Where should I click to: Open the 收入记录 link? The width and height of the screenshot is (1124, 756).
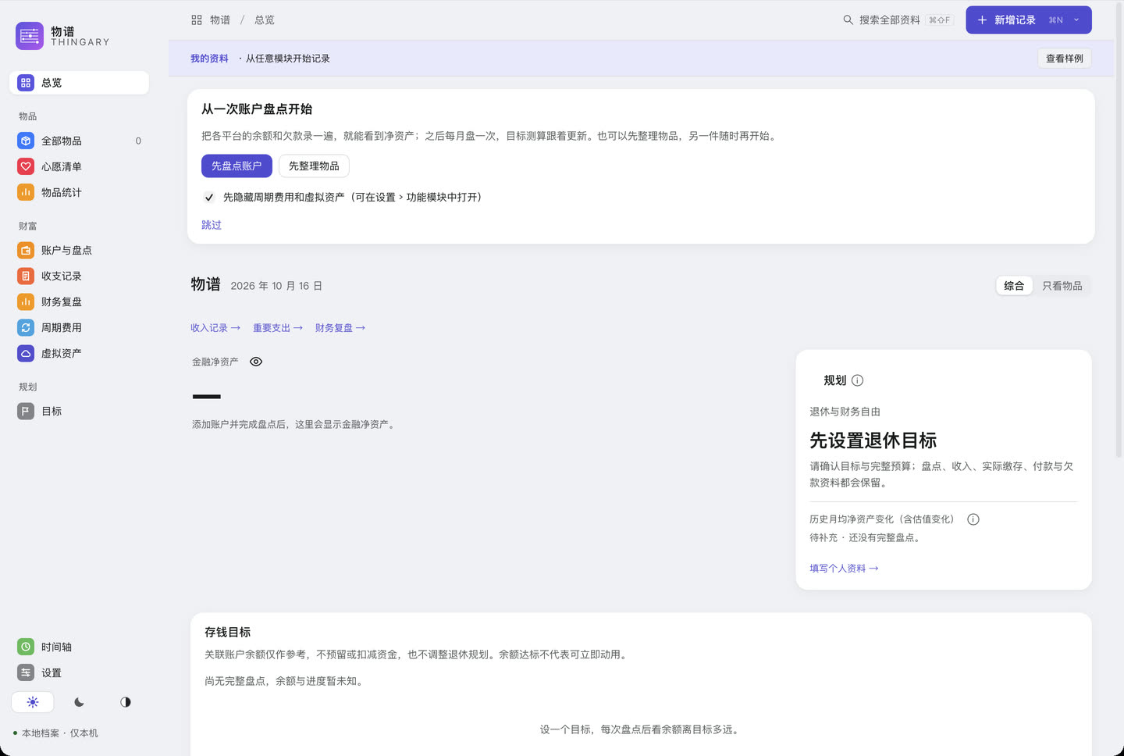click(x=215, y=328)
